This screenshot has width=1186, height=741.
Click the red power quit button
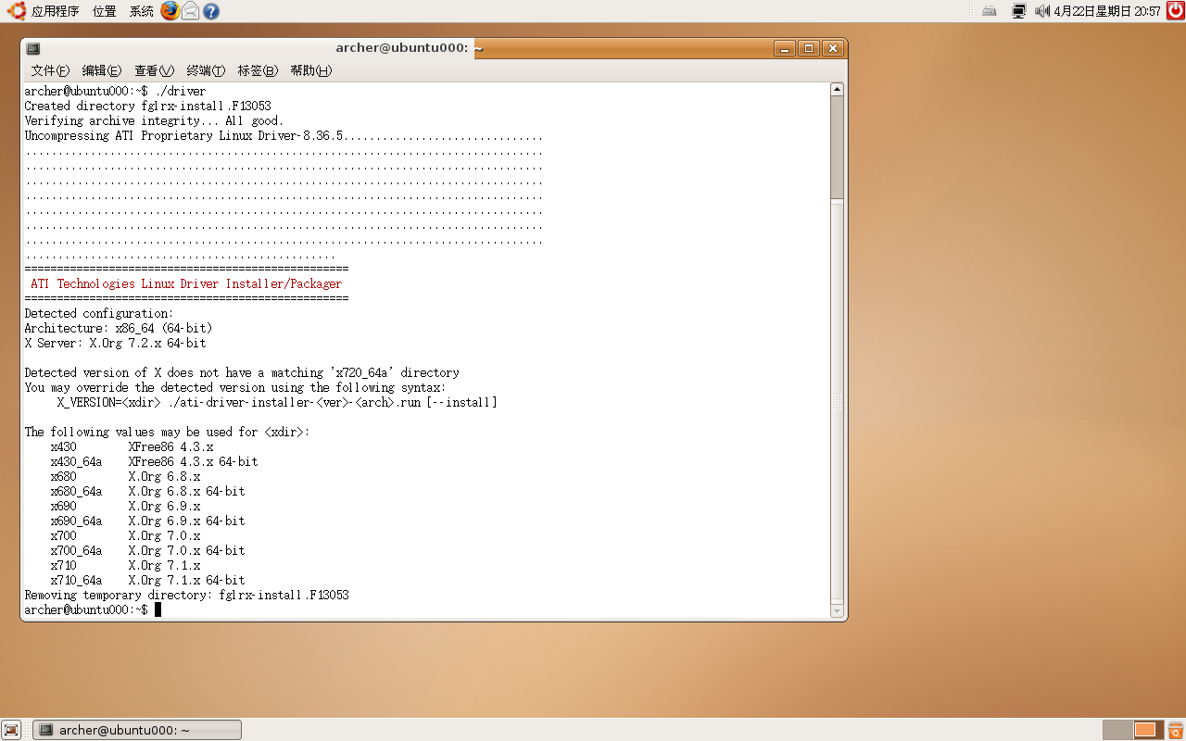(x=1175, y=11)
